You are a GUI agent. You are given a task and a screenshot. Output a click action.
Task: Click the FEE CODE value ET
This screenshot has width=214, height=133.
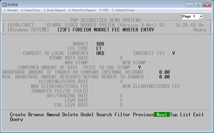click(99, 48)
